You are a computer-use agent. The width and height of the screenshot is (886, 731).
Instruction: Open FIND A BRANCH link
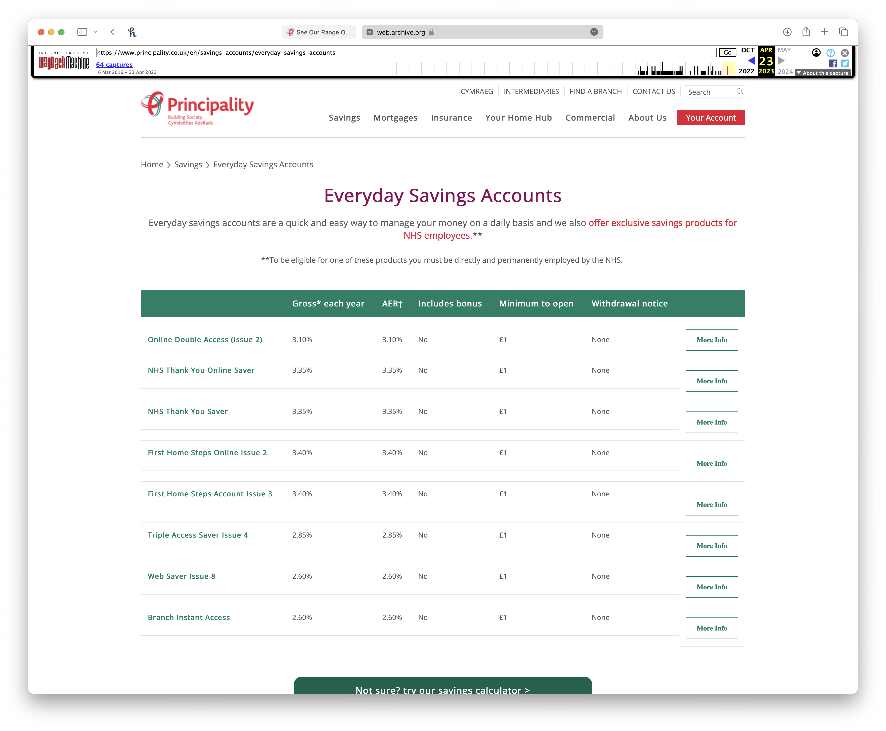click(x=596, y=91)
